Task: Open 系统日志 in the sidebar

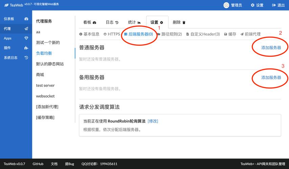Action: point(16,57)
